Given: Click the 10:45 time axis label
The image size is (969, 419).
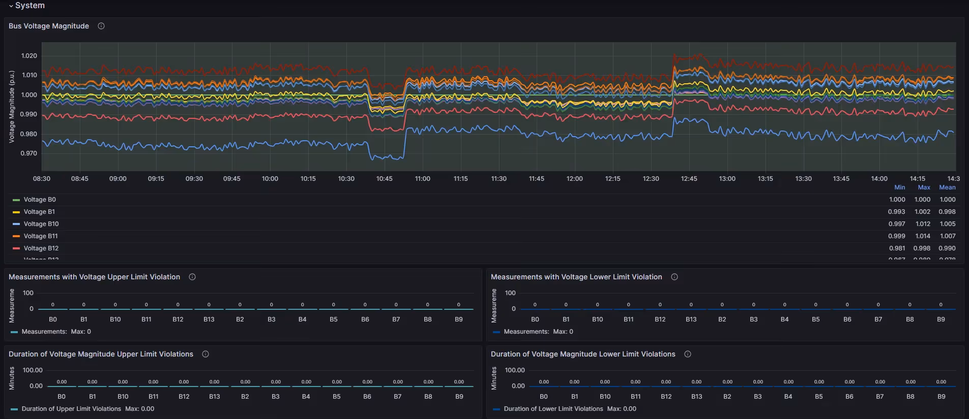Looking at the screenshot, I should tap(385, 179).
